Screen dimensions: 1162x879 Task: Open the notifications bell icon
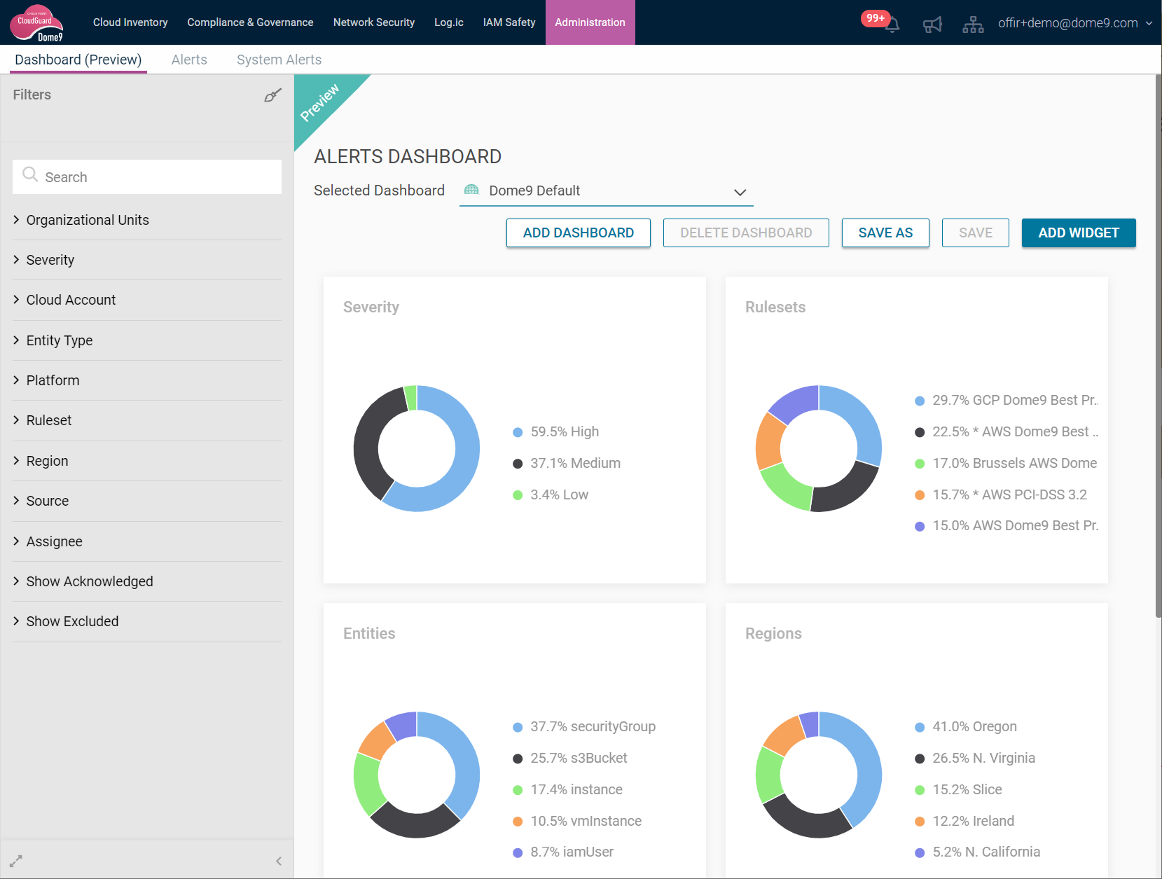click(x=892, y=26)
